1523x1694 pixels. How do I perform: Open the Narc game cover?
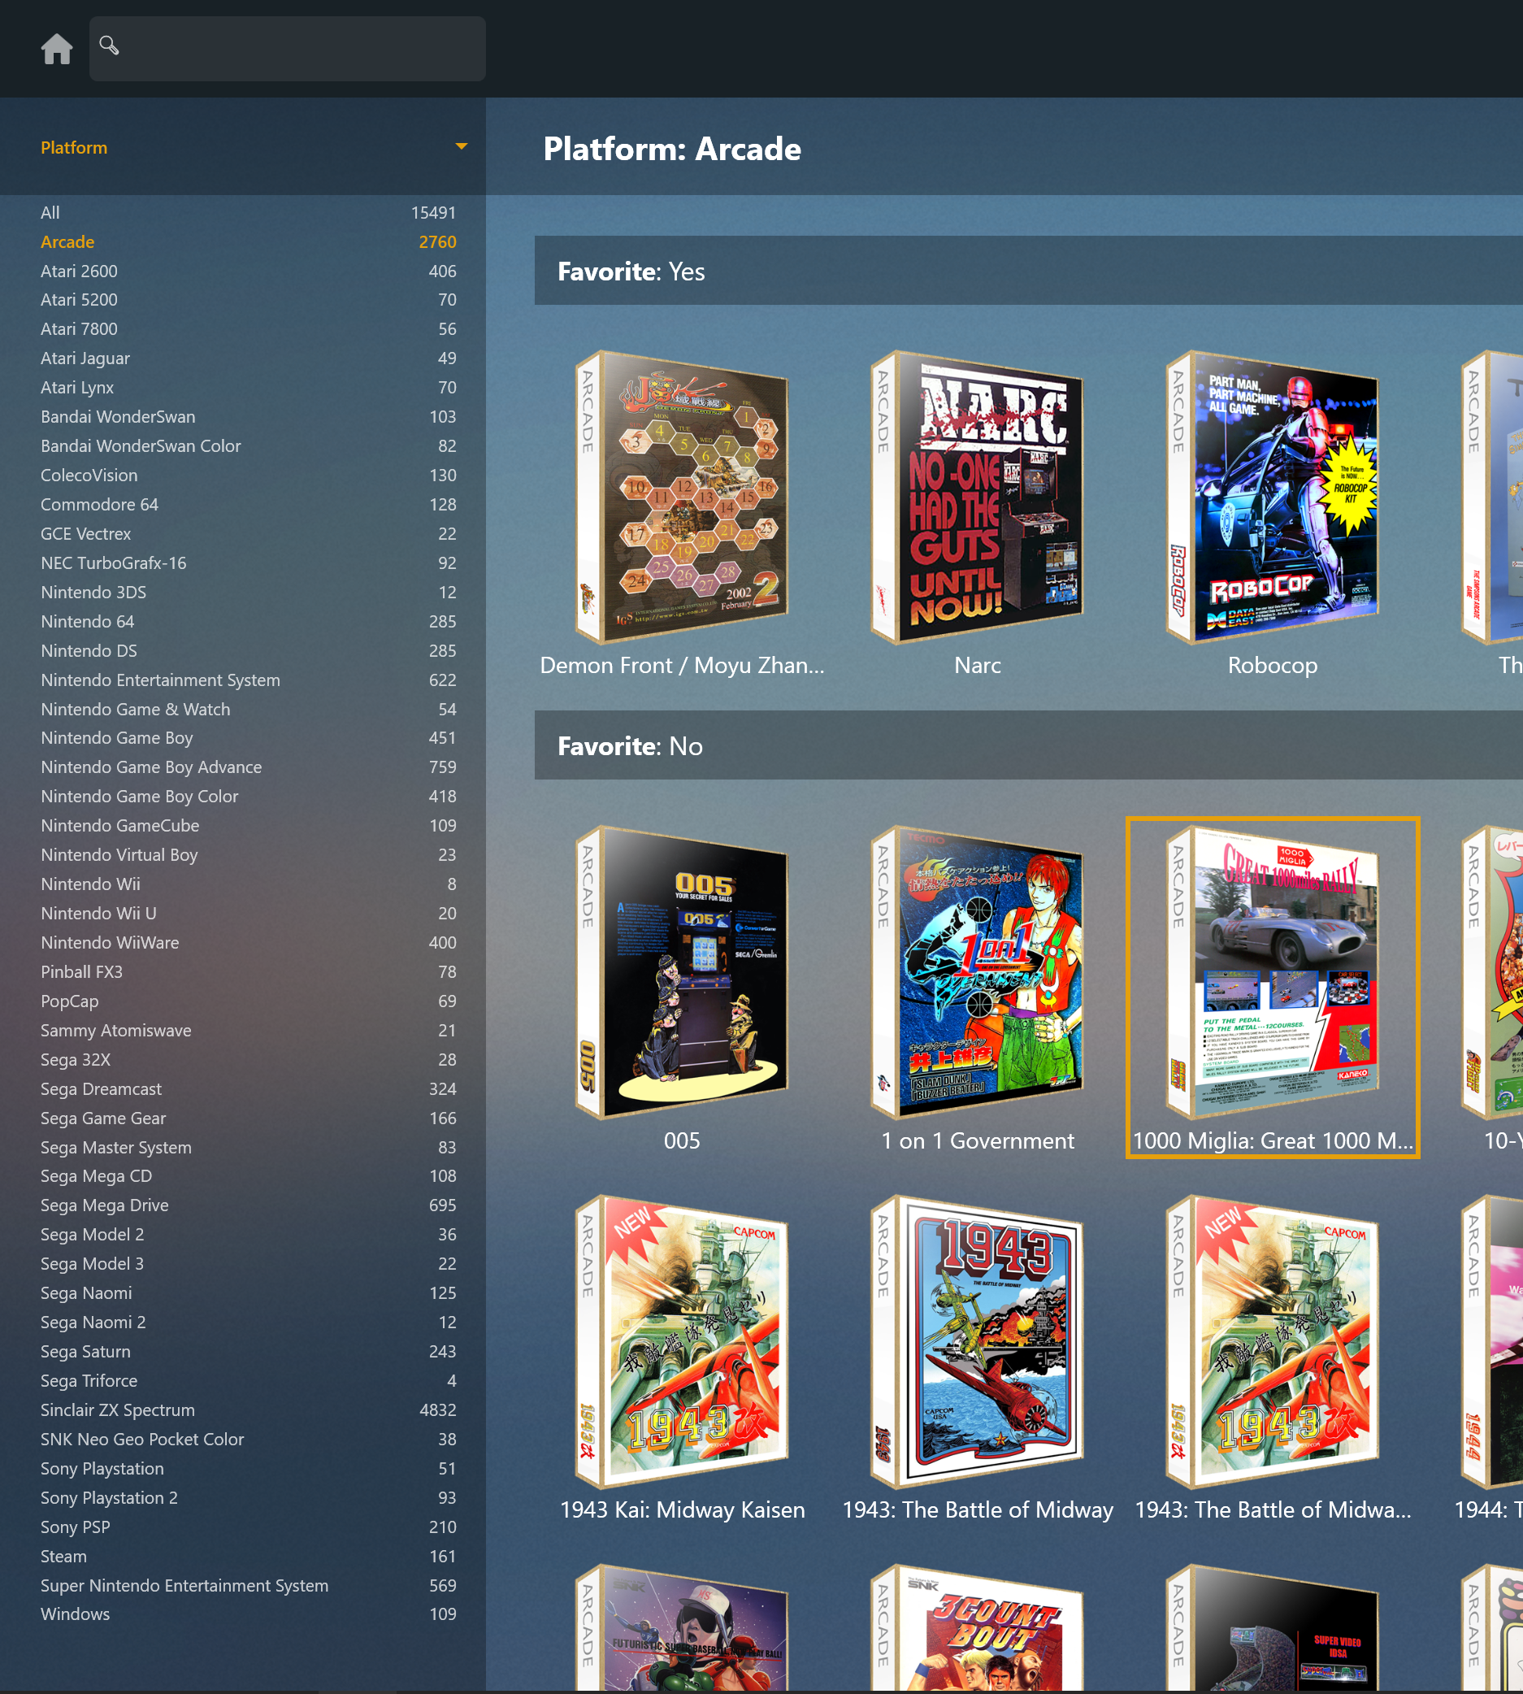coord(978,497)
